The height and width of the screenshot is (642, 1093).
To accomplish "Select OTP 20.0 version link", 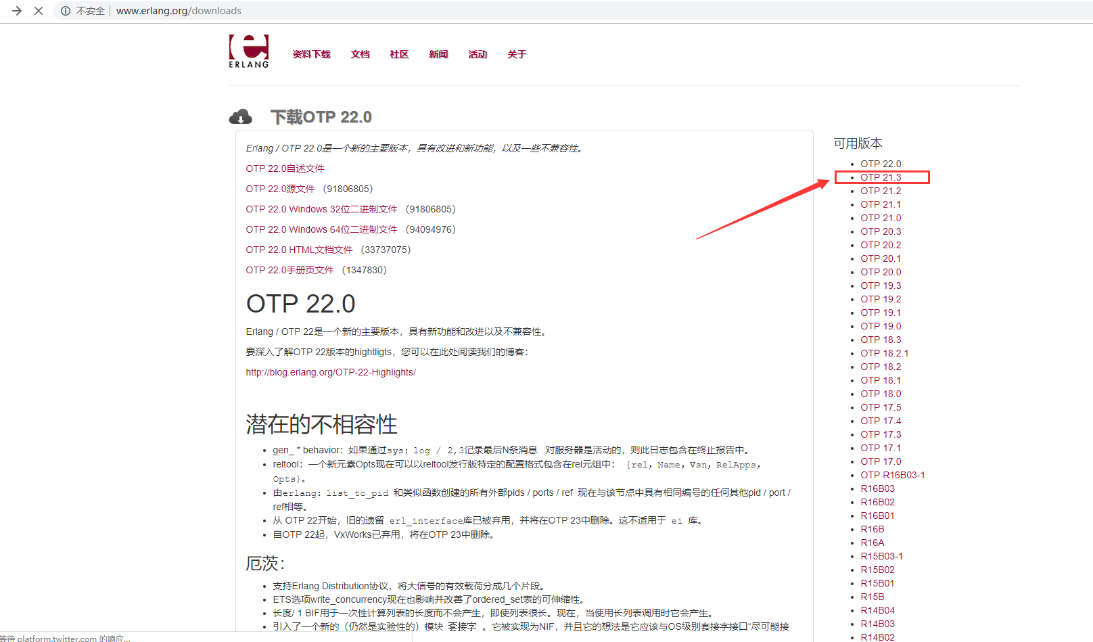I will (881, 272).
